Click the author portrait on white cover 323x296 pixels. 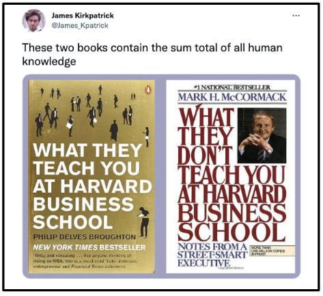(262, 135)
